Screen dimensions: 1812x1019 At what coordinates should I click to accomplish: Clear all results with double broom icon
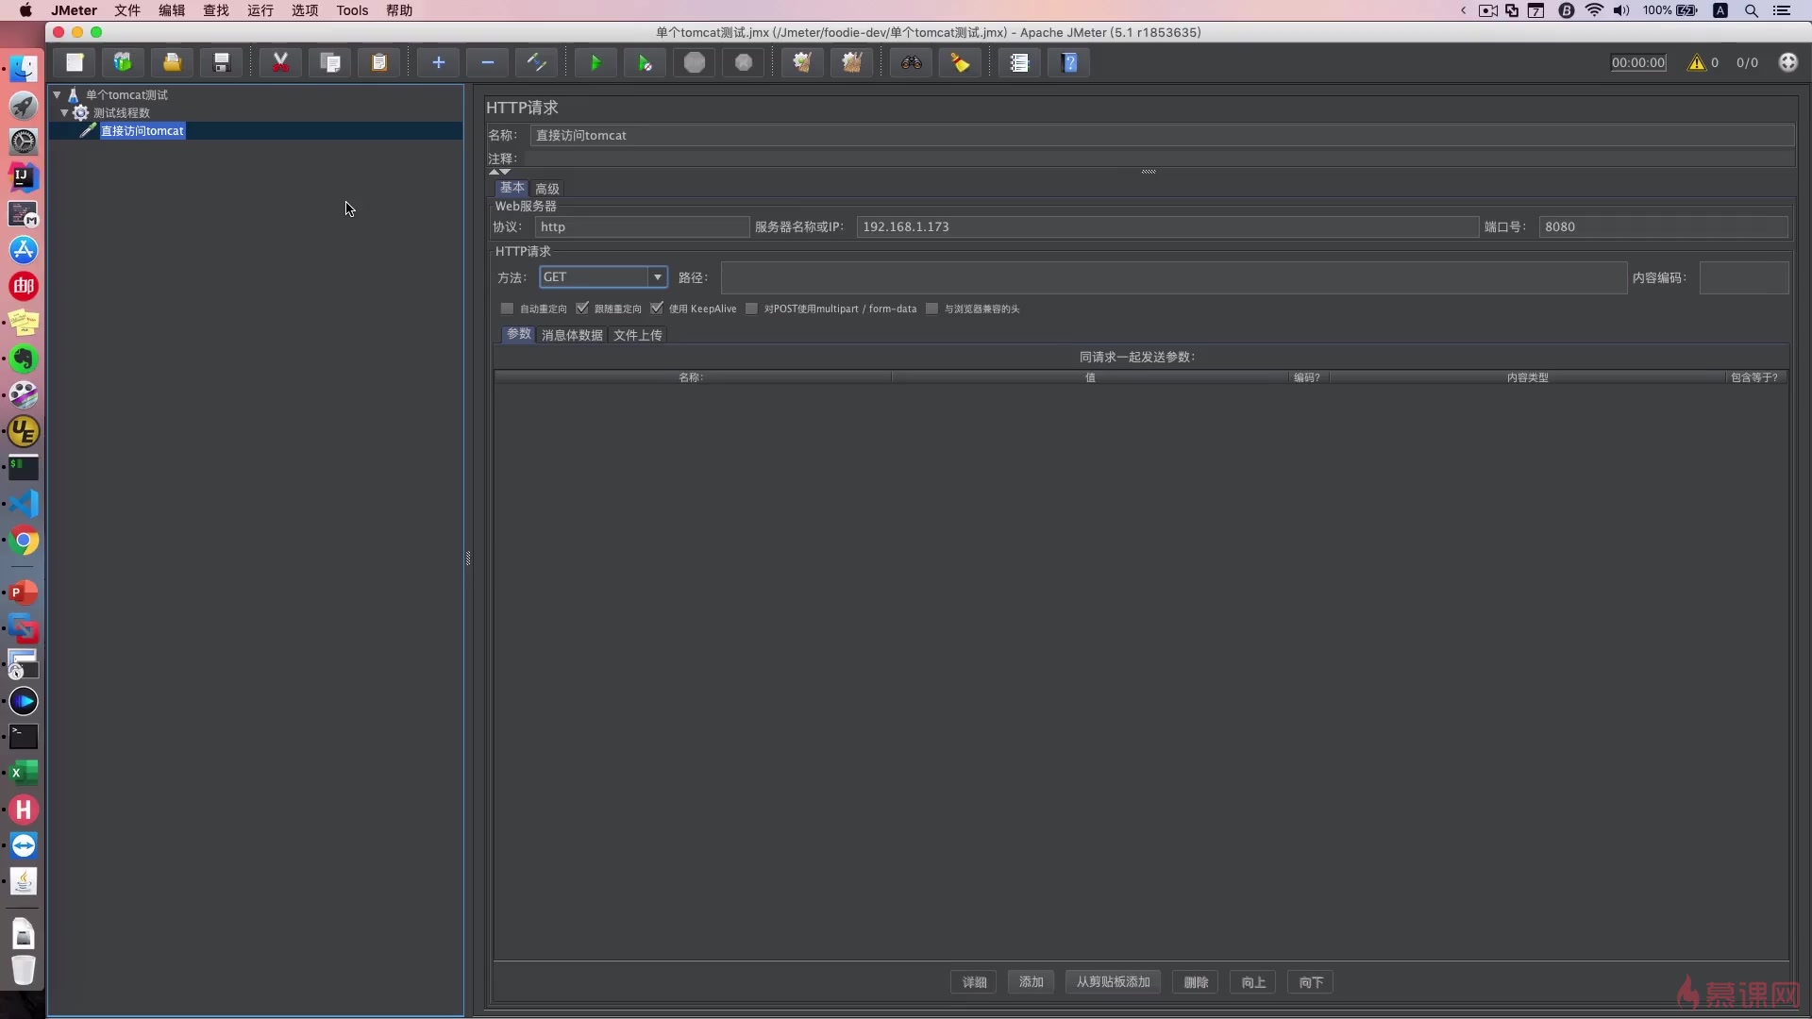tap(852, 62)
